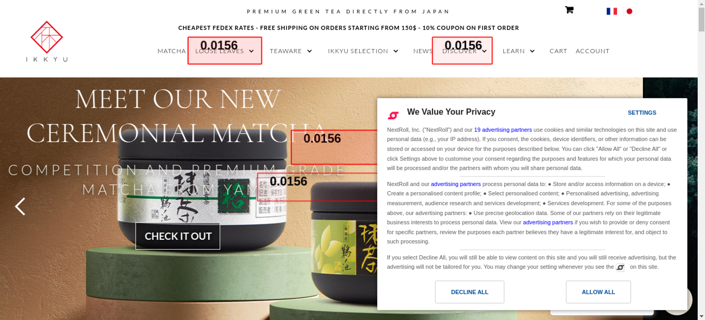Click the NextRoll logo in privacy dialog
This screenshot has width=705, height=320.
(393, 115)
